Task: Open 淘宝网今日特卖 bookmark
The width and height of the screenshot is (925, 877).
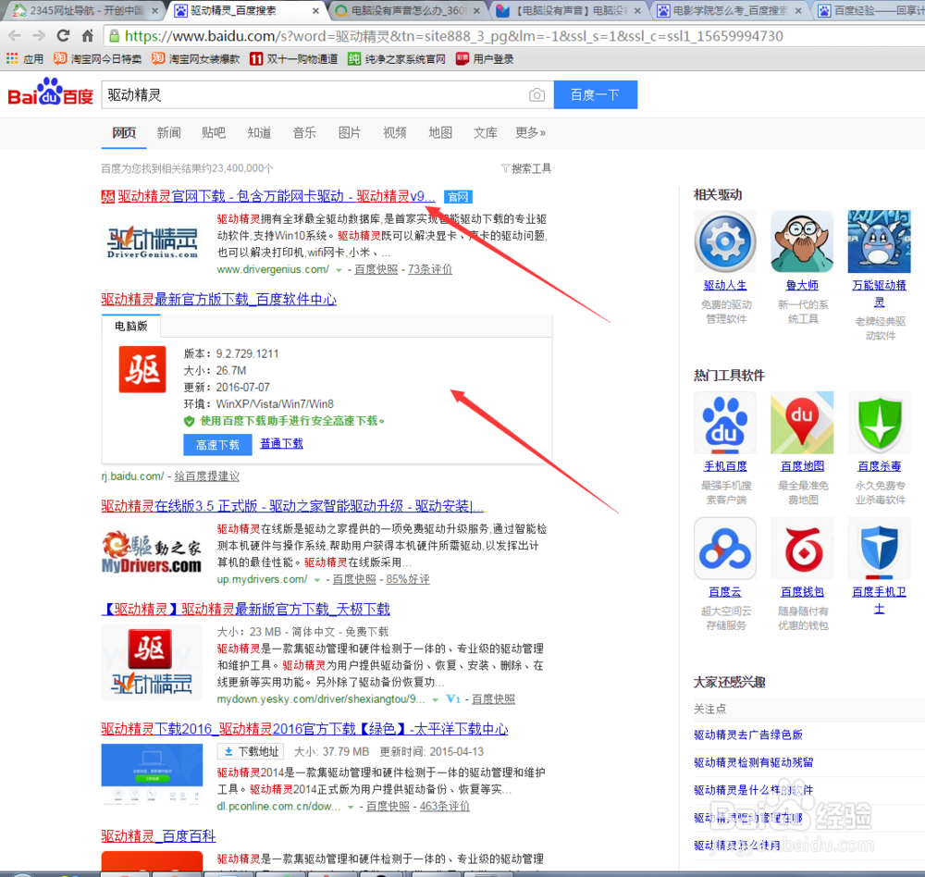Action: click(x=97, y=59)
